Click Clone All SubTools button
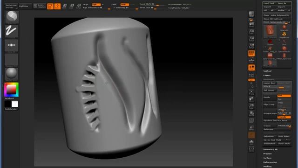The width and height of the screenshot is (298, 168). tap(277, 19)
